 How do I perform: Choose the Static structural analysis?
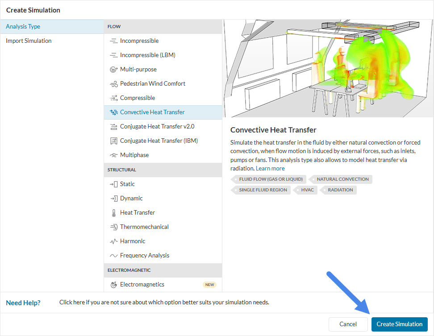tap(127, 184)
